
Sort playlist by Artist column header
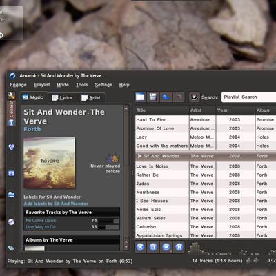coord(202,110)
